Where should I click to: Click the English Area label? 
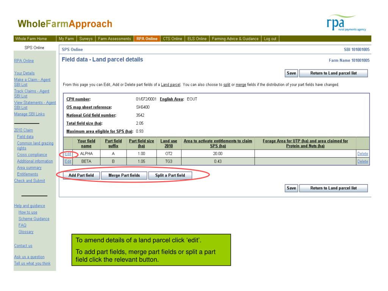click(172, 99)
